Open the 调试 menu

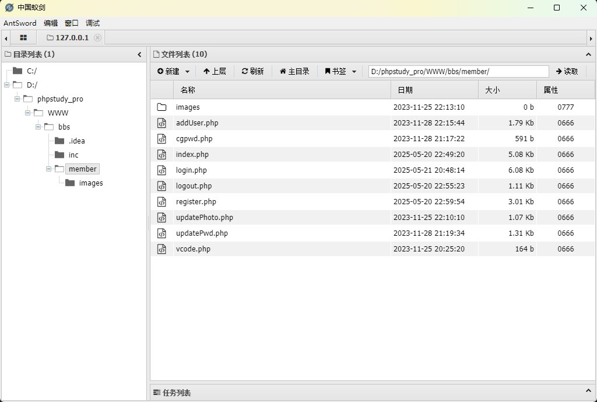pos(92,23)
